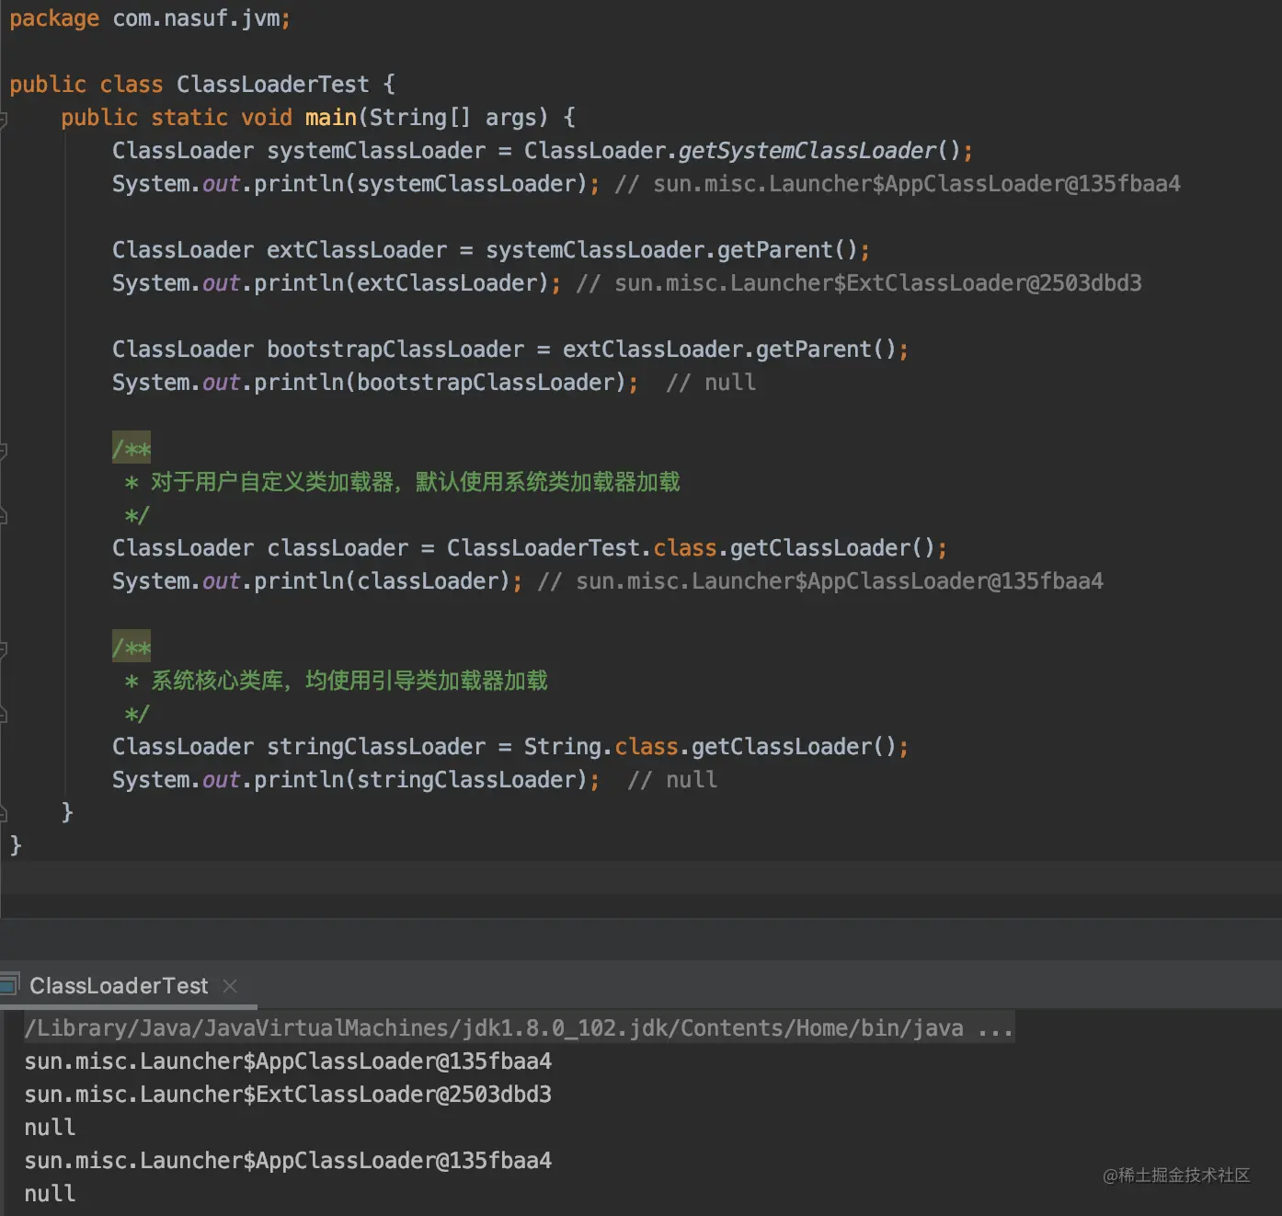Click the main method closing fold marker

tap(4, 812)
